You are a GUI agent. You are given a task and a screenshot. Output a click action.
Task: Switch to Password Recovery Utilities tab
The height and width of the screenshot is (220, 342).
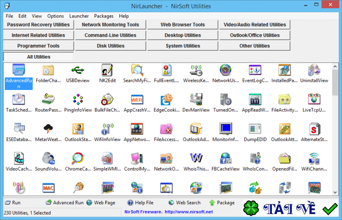[38, 25]
